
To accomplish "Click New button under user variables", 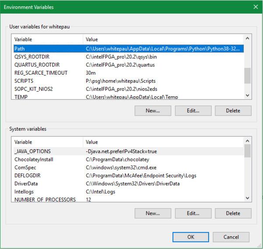I will point(153,111).
